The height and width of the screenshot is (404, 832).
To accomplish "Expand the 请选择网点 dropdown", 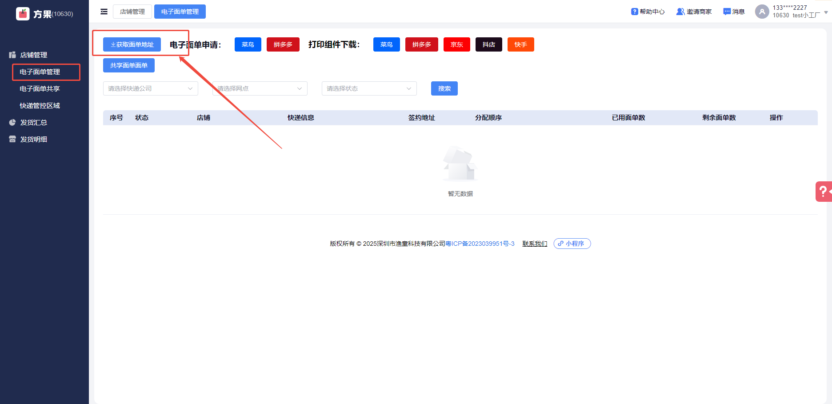I will (x=260, y=88).
